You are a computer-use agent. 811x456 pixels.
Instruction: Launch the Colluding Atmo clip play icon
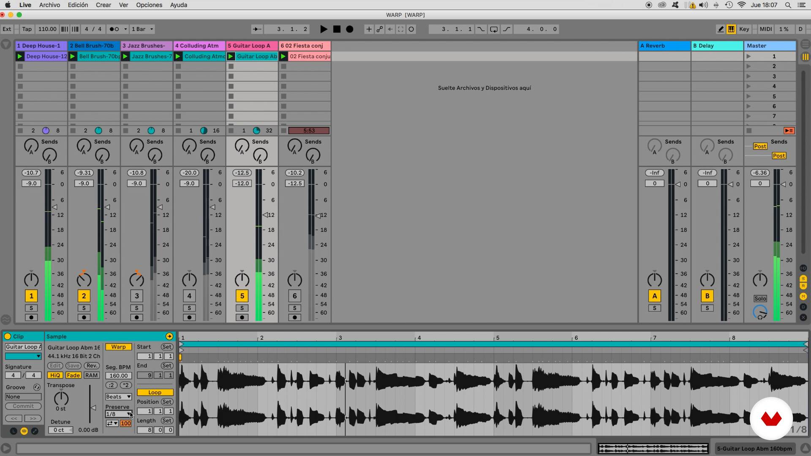point(178,56)
